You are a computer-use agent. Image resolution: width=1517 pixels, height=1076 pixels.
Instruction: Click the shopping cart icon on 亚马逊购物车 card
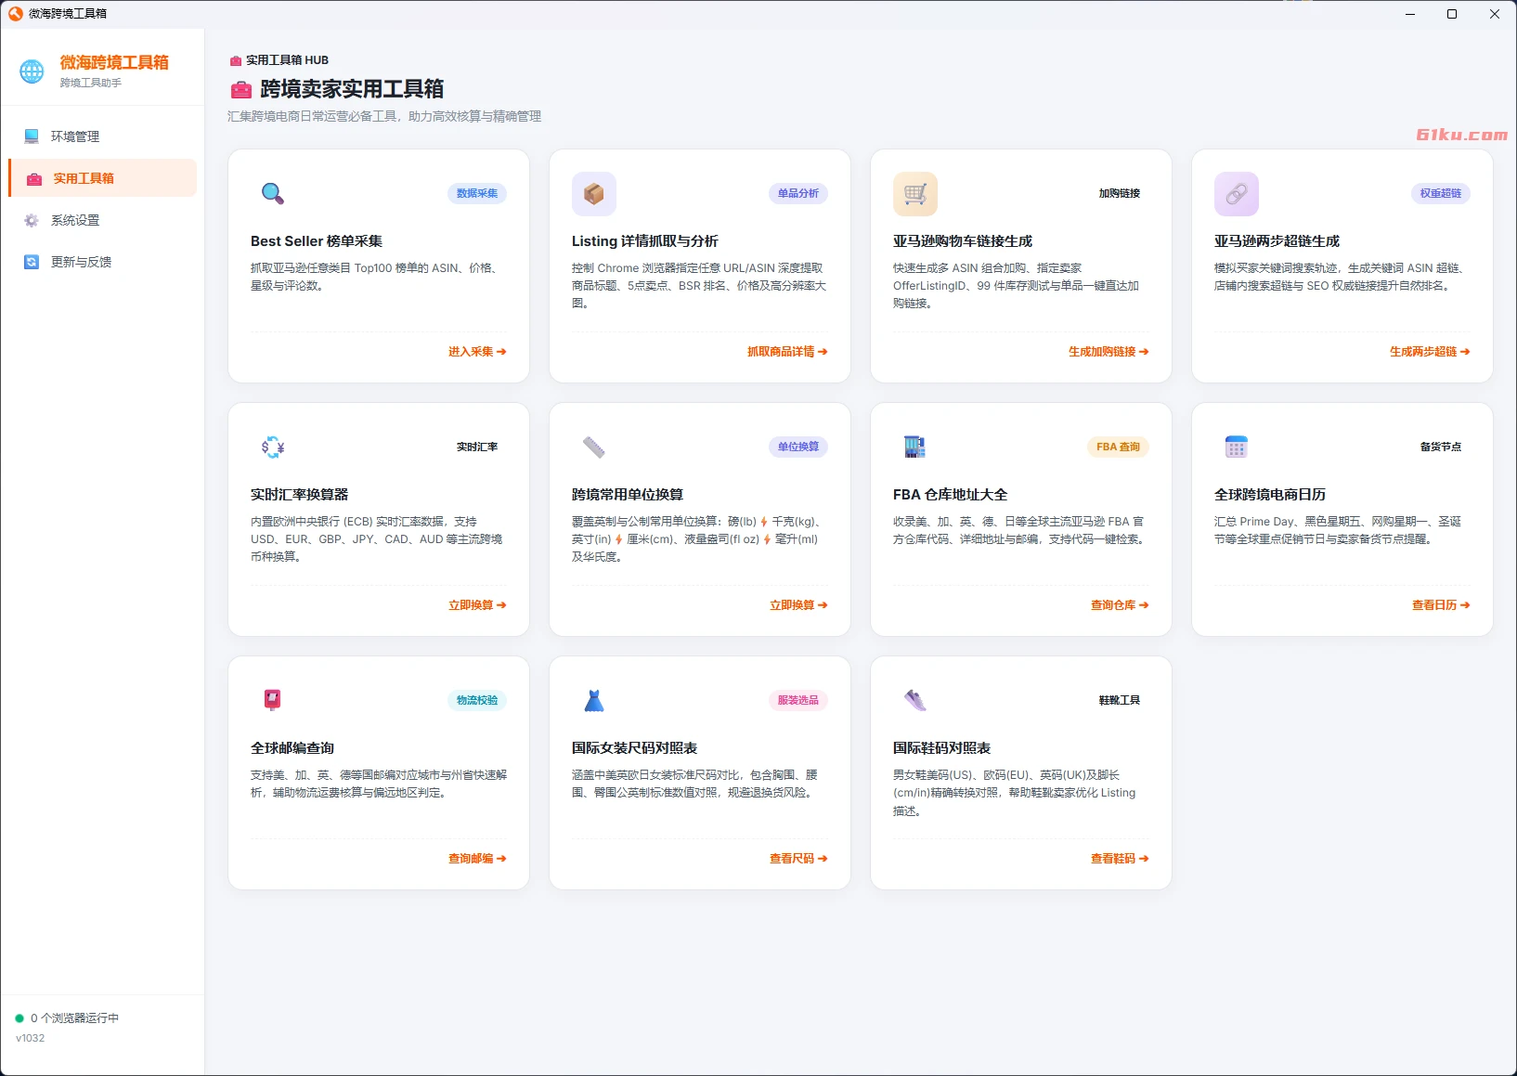pyautogui.click(x=915, y=194)
